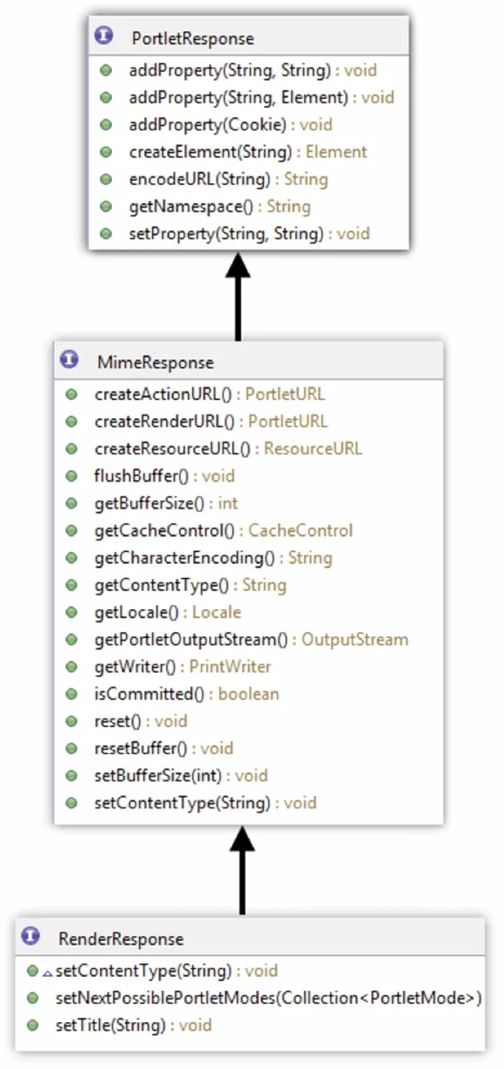The height and width of the screenshot is (1069, 504).
Task: Click green method icon beside getPortletOutputStream()
Action: click(71, 640)
